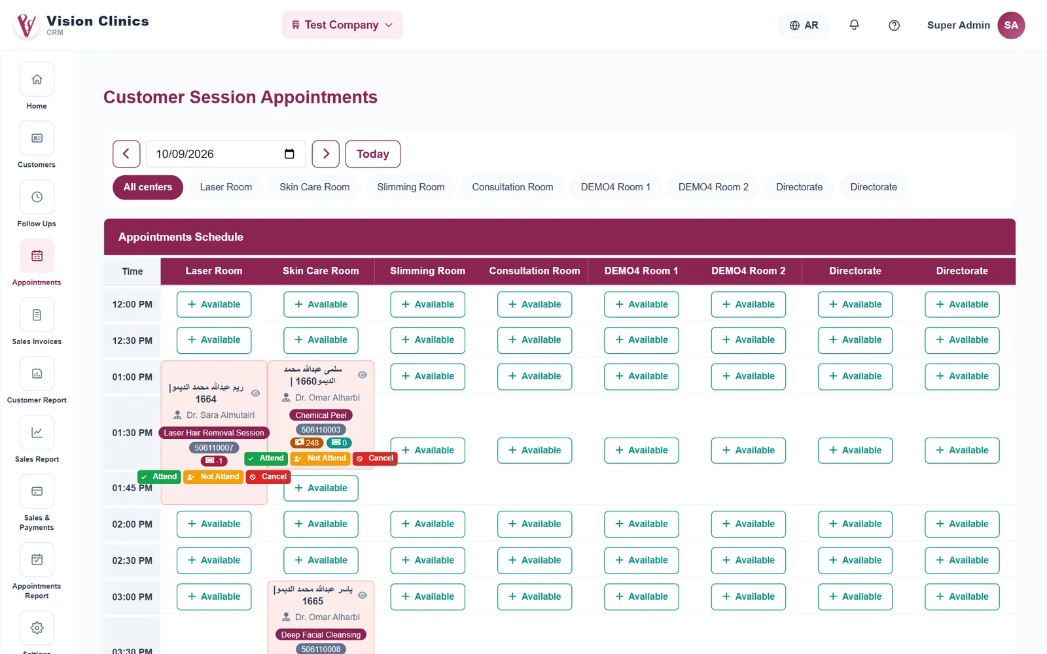Viewport: 1047px width, 654px height.
Task: Select the Consultation Room filter tab
Action: [512, 187]
